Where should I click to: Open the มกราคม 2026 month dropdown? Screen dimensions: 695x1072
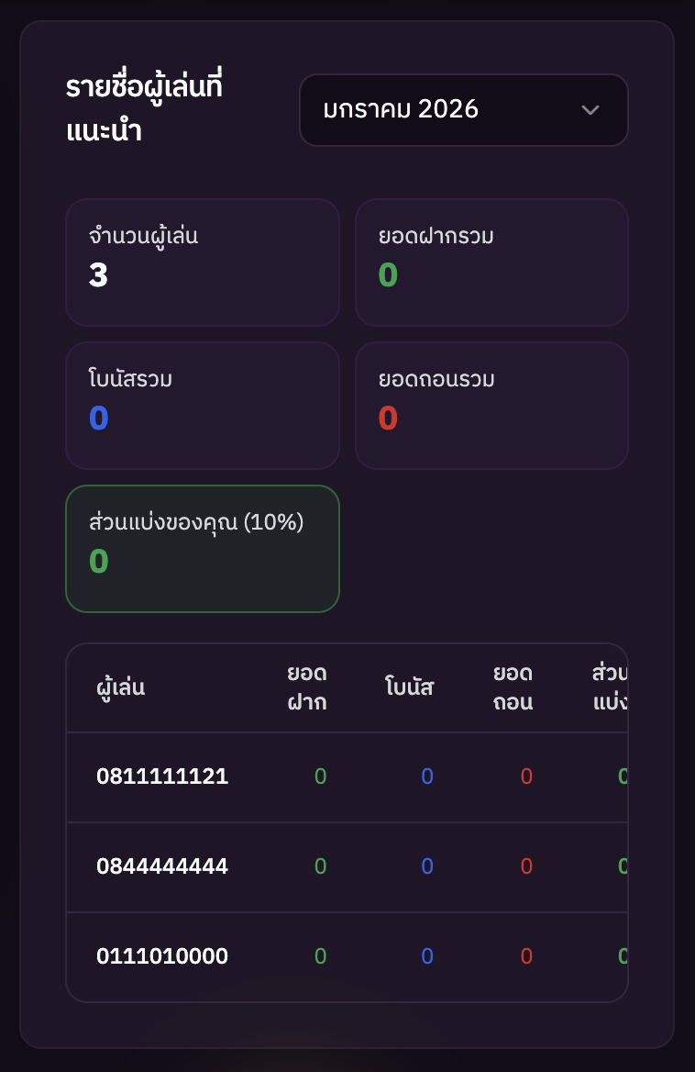pos(463,110)
